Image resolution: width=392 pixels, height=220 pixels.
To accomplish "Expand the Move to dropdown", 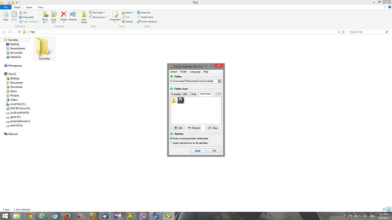I will 45,17.
